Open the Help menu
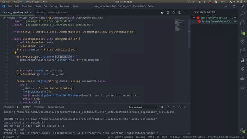The width and height of the screenshot is (247, 139). tap(75, 6)
